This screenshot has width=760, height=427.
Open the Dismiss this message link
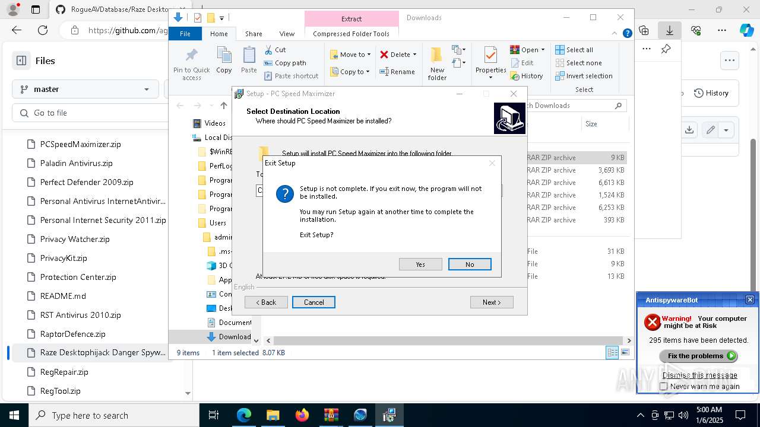[699, 375]
